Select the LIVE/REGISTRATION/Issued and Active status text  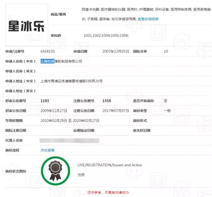click(x=110, y=165)
